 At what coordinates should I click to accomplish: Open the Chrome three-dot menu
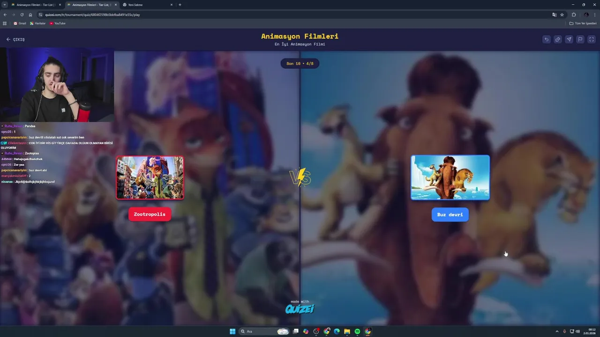595,15
